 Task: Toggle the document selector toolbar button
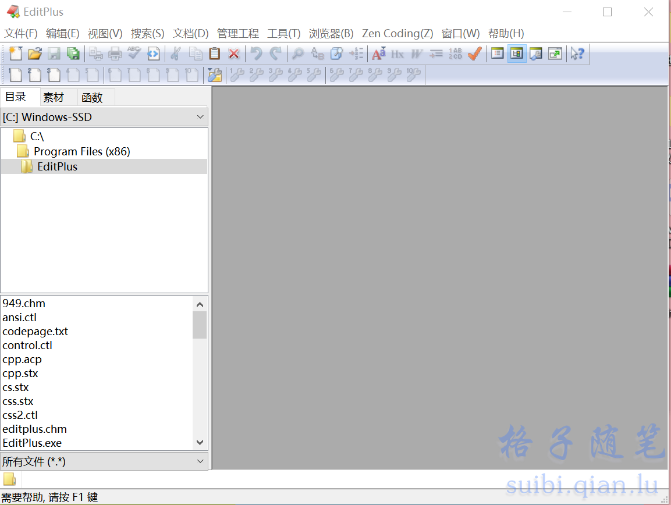(x=498, y=54)
